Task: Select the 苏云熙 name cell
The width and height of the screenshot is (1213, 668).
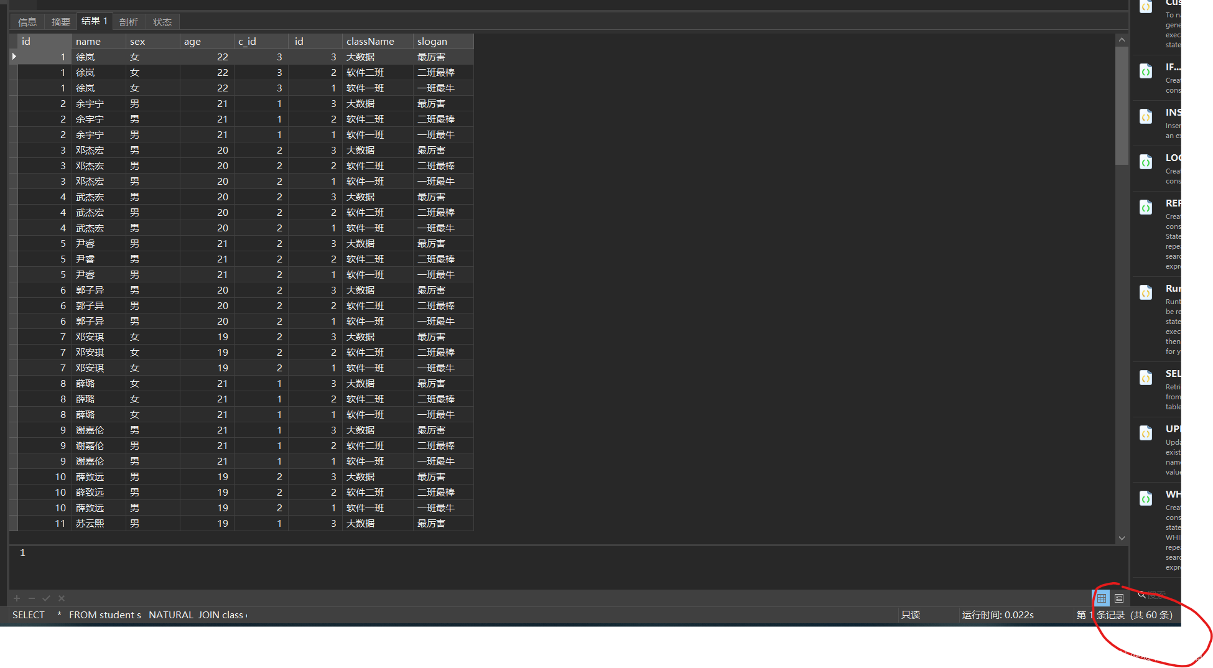Action: pos(99,523)
